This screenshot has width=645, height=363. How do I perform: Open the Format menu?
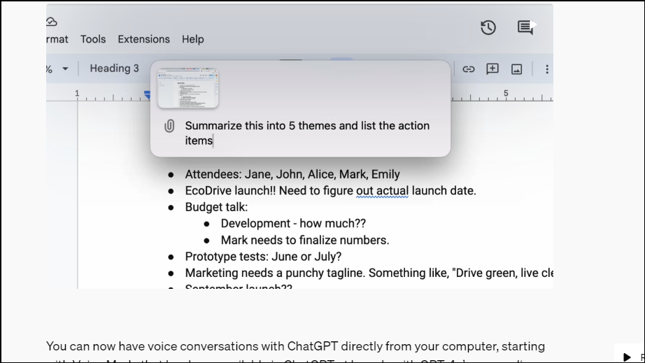click(x=57, y=39)
